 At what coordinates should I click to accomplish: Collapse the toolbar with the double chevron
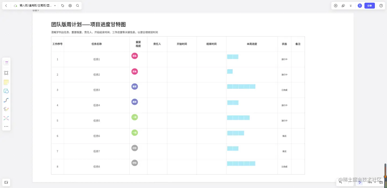tap(350, 5)
